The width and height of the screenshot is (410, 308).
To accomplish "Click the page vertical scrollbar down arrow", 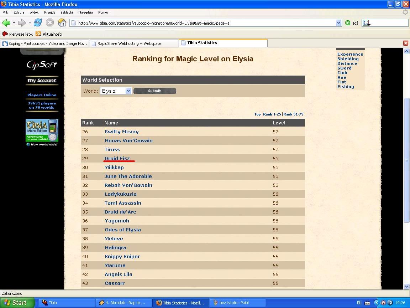I will 406,286.
